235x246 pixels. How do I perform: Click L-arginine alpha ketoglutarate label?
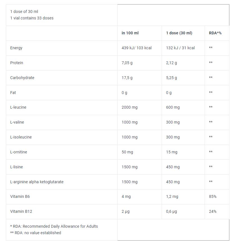[37, 182]
